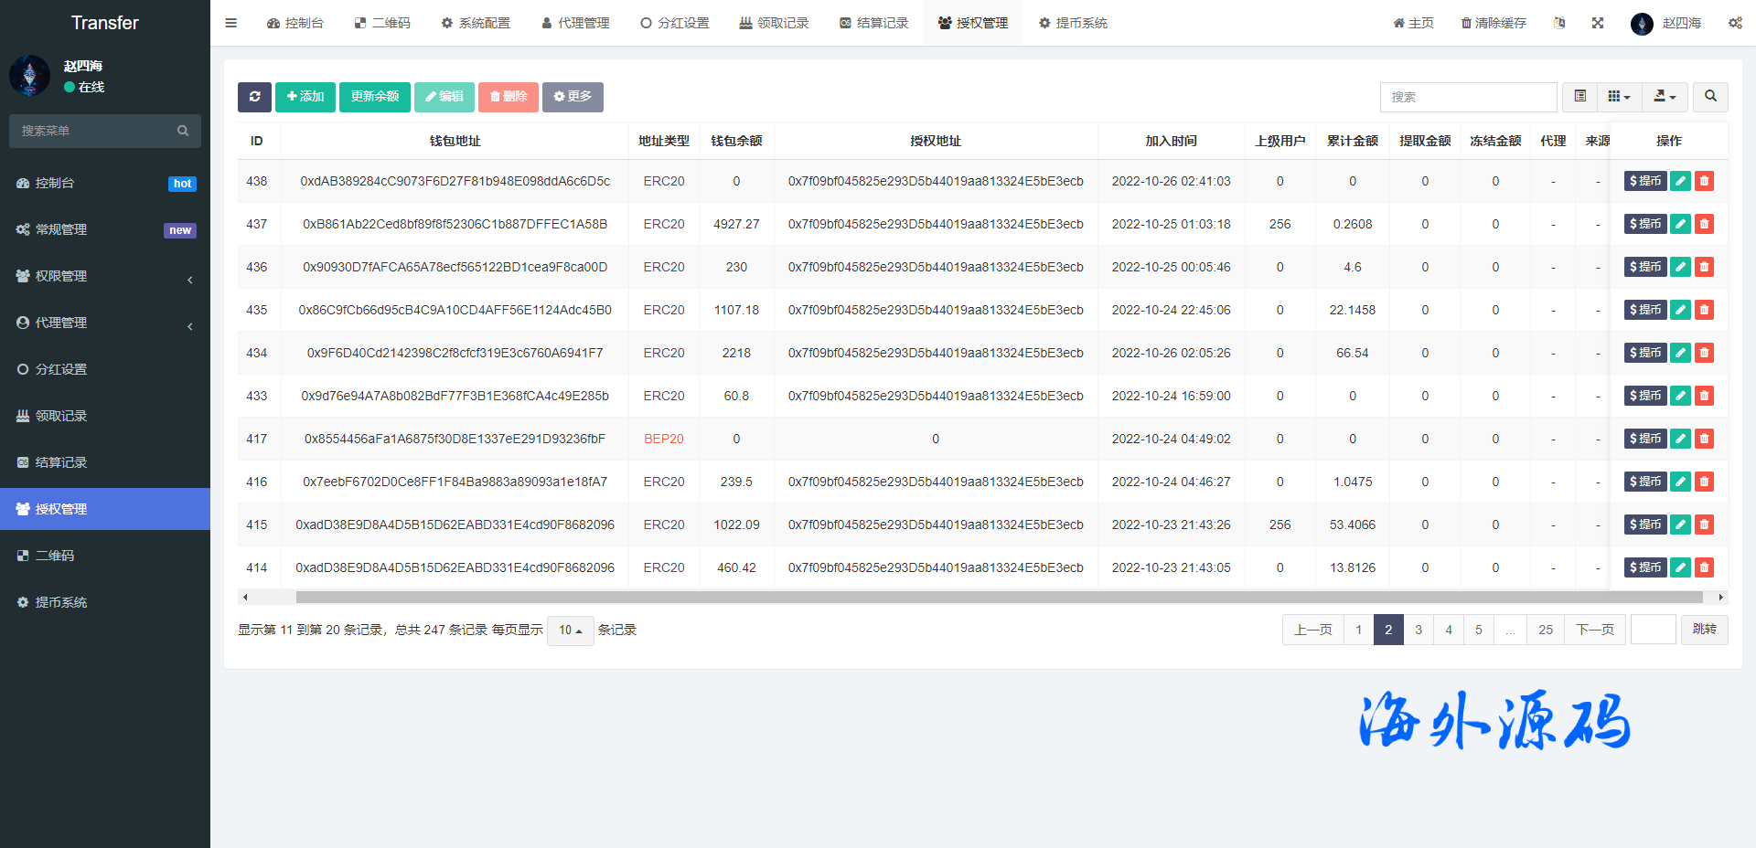Open the page size dropdown showing 10
The width and height of the screenshot is (1756, 848).
pos(570,631)
